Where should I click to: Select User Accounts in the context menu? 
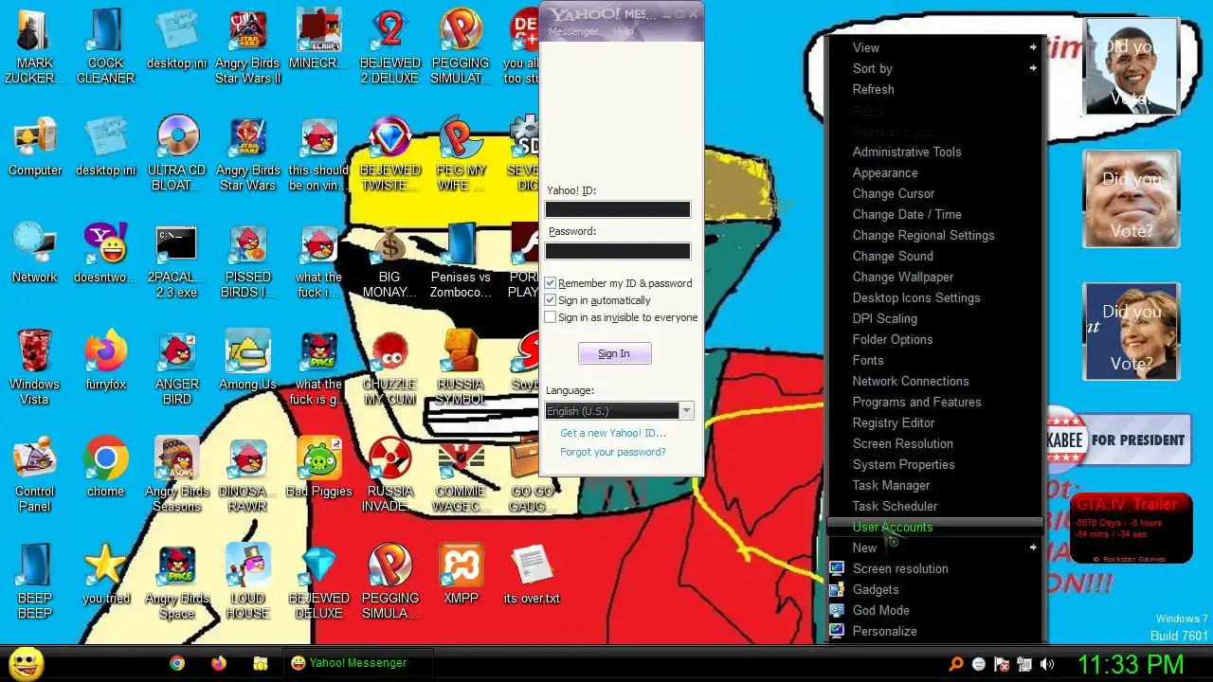[x=934, y=527]
